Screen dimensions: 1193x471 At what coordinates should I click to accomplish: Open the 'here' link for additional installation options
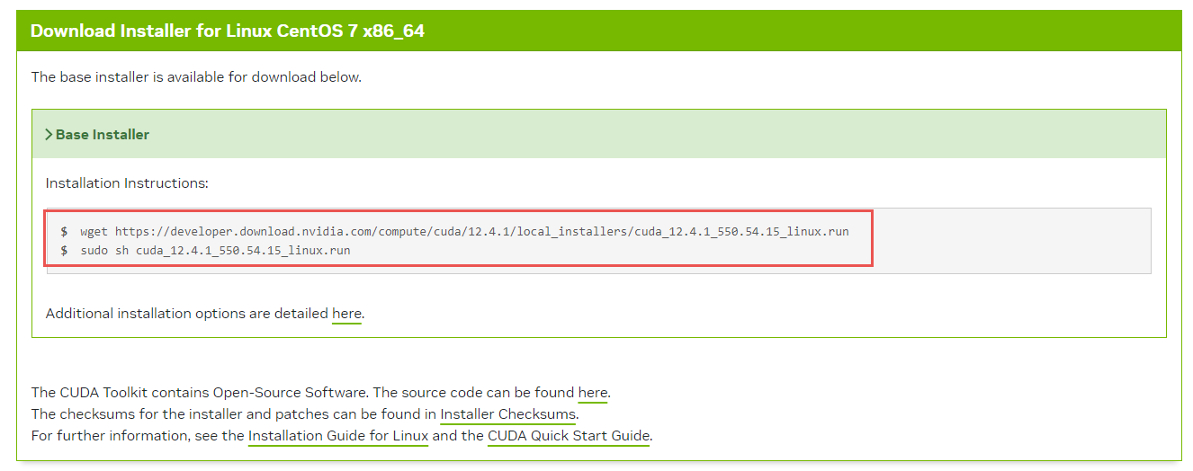(346, 314)
